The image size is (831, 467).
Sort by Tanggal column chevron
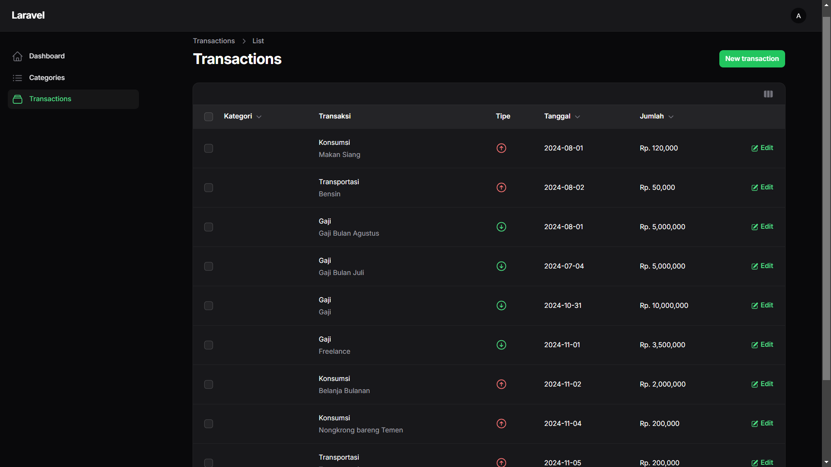577,117
